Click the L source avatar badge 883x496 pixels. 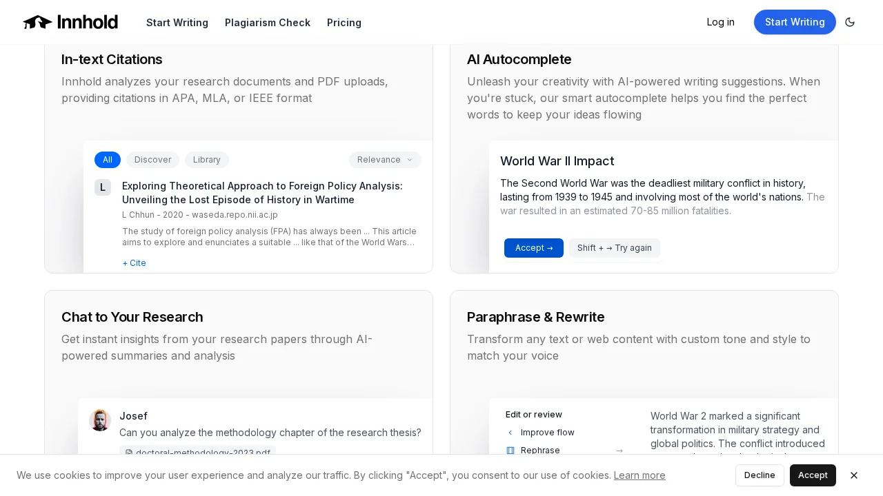[x=103, y=187]
